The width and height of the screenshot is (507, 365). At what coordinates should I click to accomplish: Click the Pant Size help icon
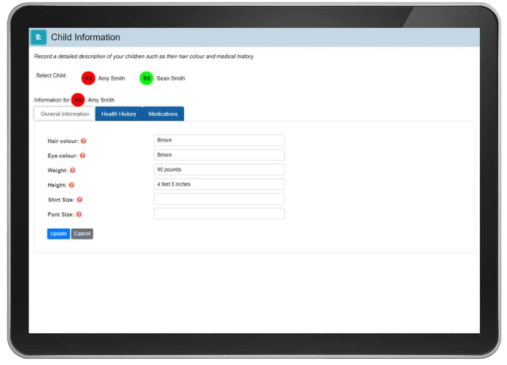[78, 215]
